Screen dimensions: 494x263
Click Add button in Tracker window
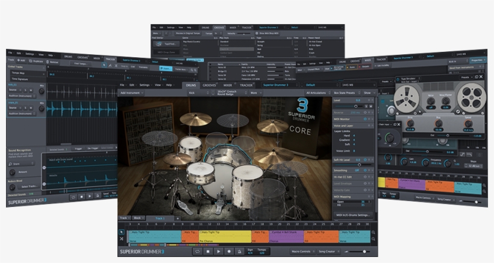pos(21,60)
